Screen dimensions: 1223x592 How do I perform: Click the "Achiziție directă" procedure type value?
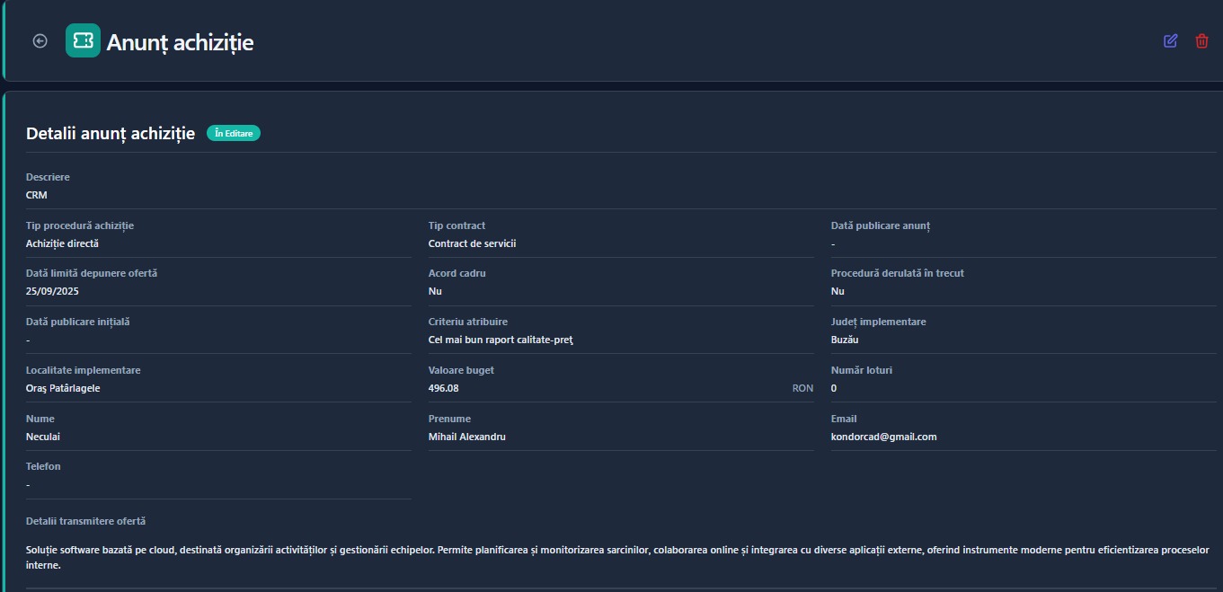pos(62,243)
